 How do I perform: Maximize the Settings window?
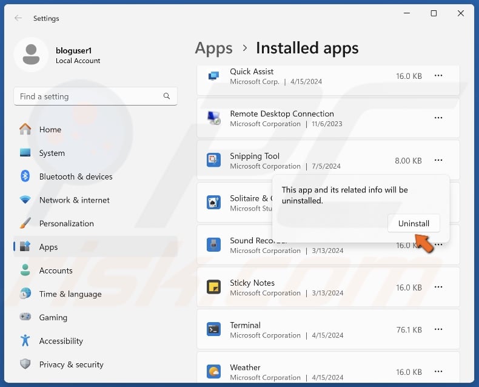[x=434, y=13]
